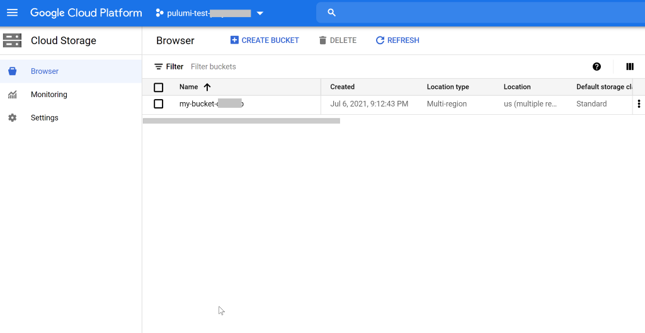This screenshot has width=645, height=333.
Task: Open the hamburger navigation menu
Action: click(x=13, y=13)
